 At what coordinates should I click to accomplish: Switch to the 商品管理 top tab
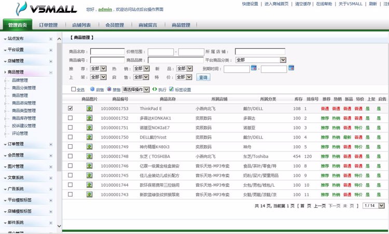181,25
